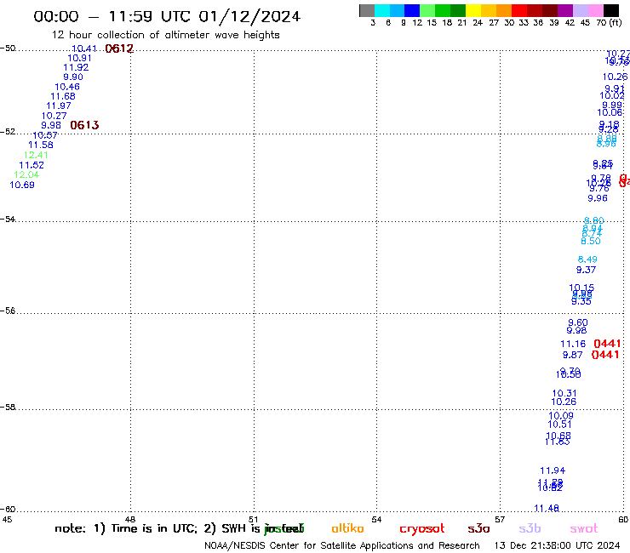This screenshot has height=553, width=630.
Task: Click the 10.91 wave height value
Action: (x=79, y=58)
